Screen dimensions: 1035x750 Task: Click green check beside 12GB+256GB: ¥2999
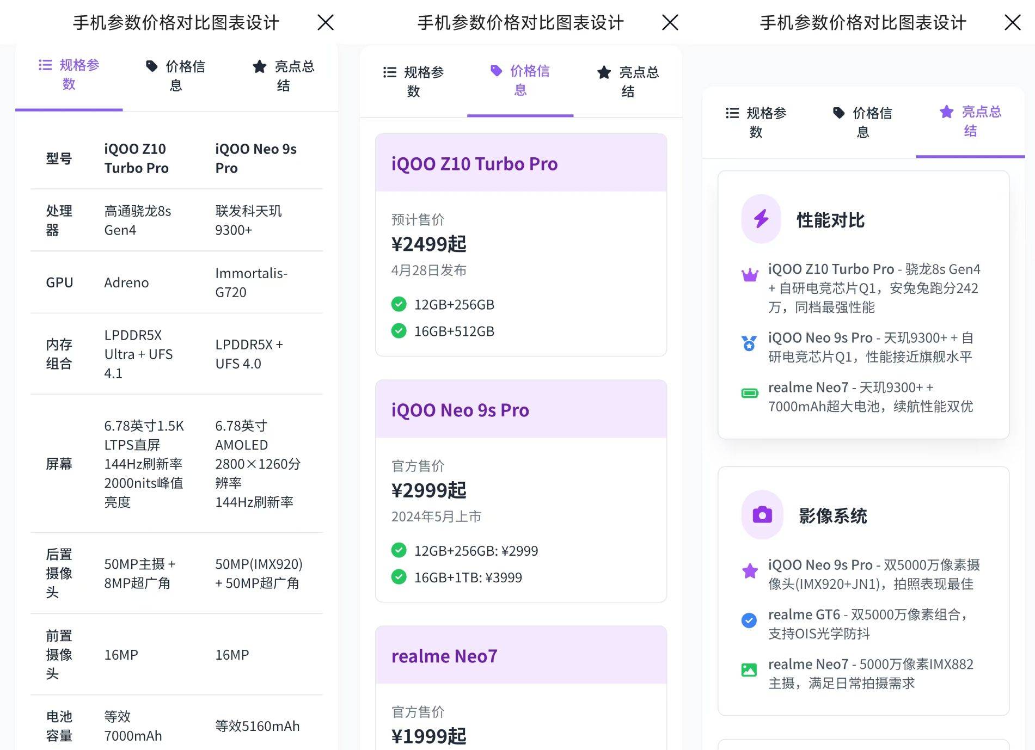[399, 550]
